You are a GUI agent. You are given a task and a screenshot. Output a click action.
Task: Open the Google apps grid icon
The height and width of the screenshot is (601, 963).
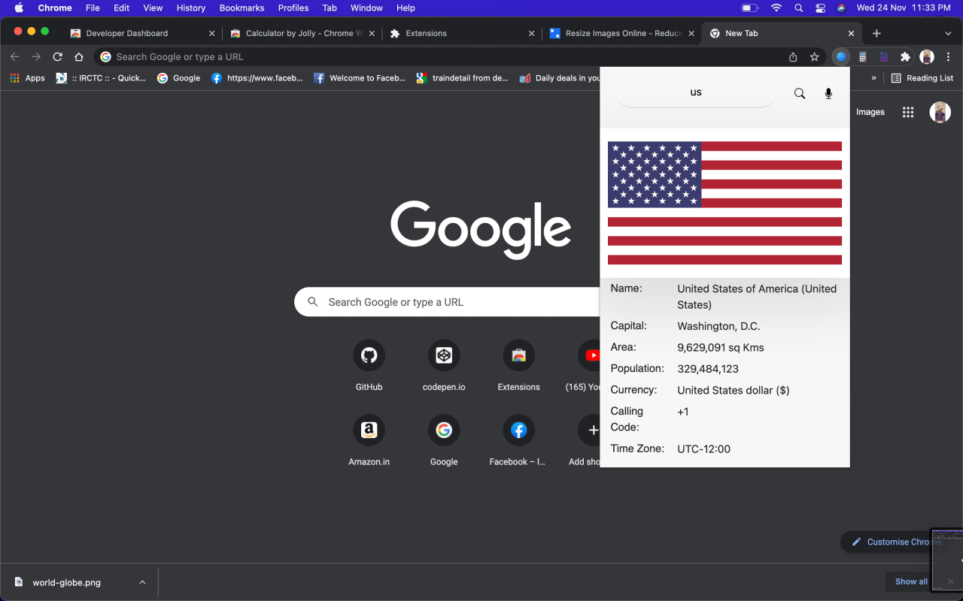(908, 112)
